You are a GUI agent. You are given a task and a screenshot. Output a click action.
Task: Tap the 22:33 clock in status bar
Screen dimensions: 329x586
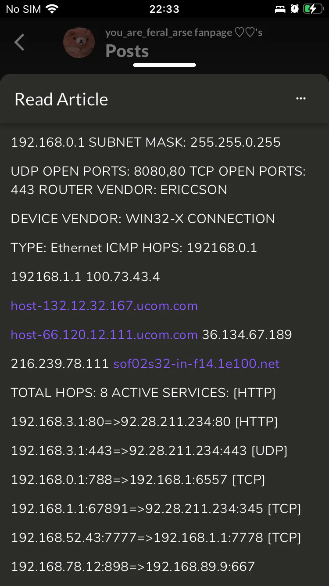164,9
